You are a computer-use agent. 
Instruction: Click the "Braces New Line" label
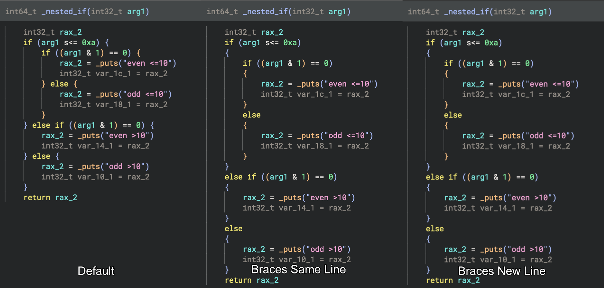pyautogui.click(x=502, y=271)
